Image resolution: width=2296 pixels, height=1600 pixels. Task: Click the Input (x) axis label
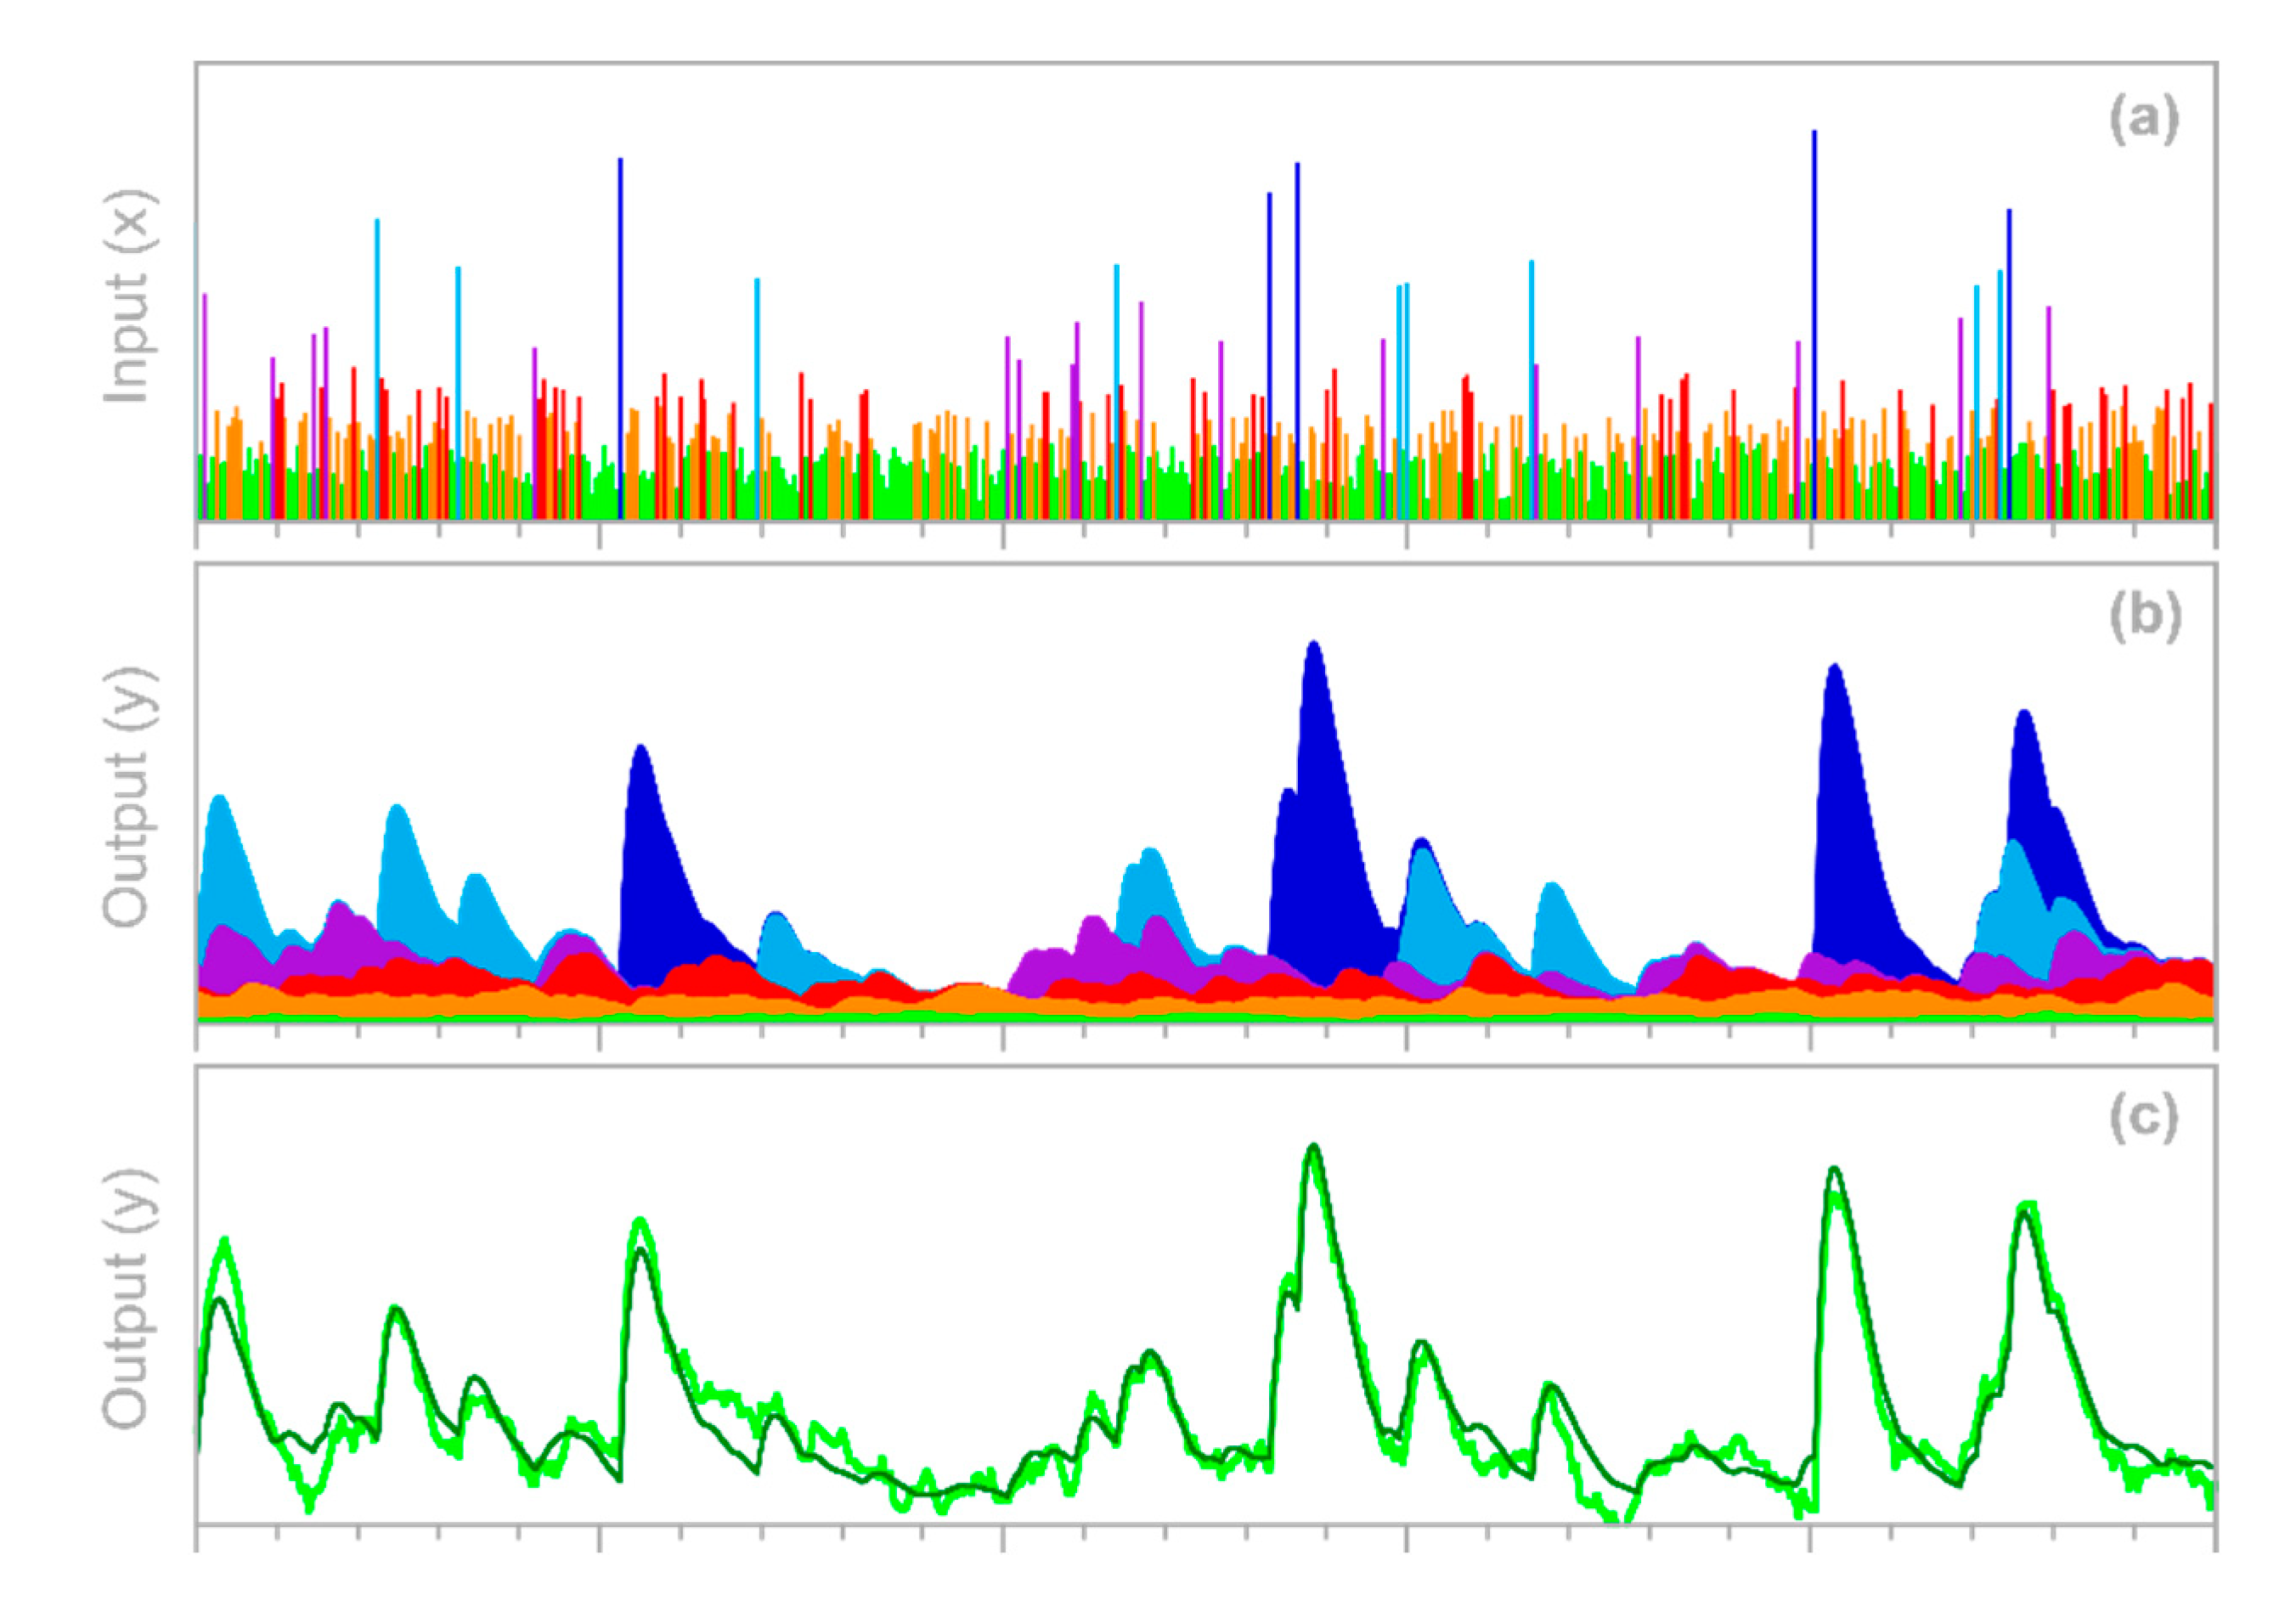[130, 297]
